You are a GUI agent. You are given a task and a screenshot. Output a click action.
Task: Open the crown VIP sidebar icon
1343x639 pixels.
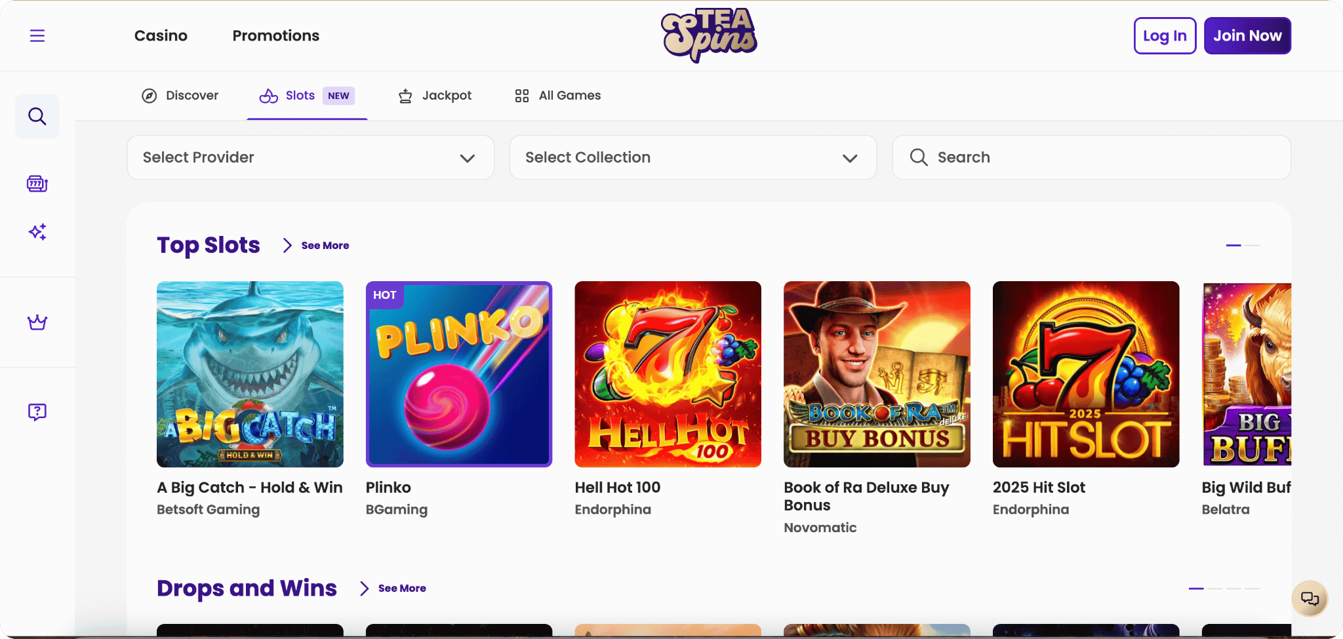(37, 322)
